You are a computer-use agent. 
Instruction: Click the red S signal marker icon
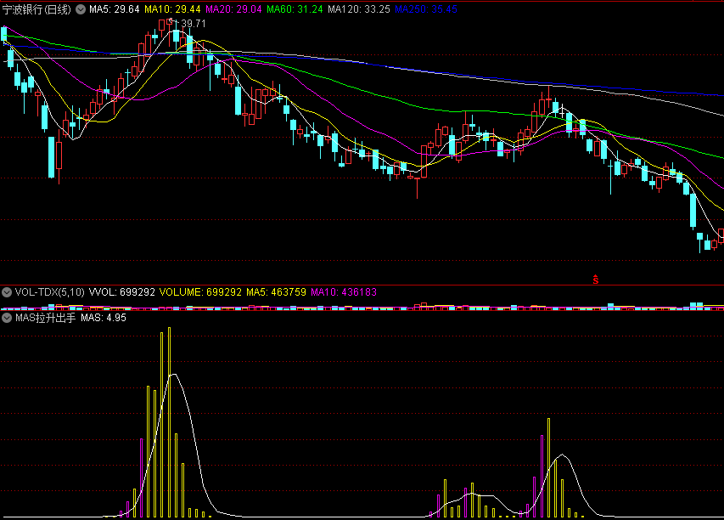(x=596, y=280)
